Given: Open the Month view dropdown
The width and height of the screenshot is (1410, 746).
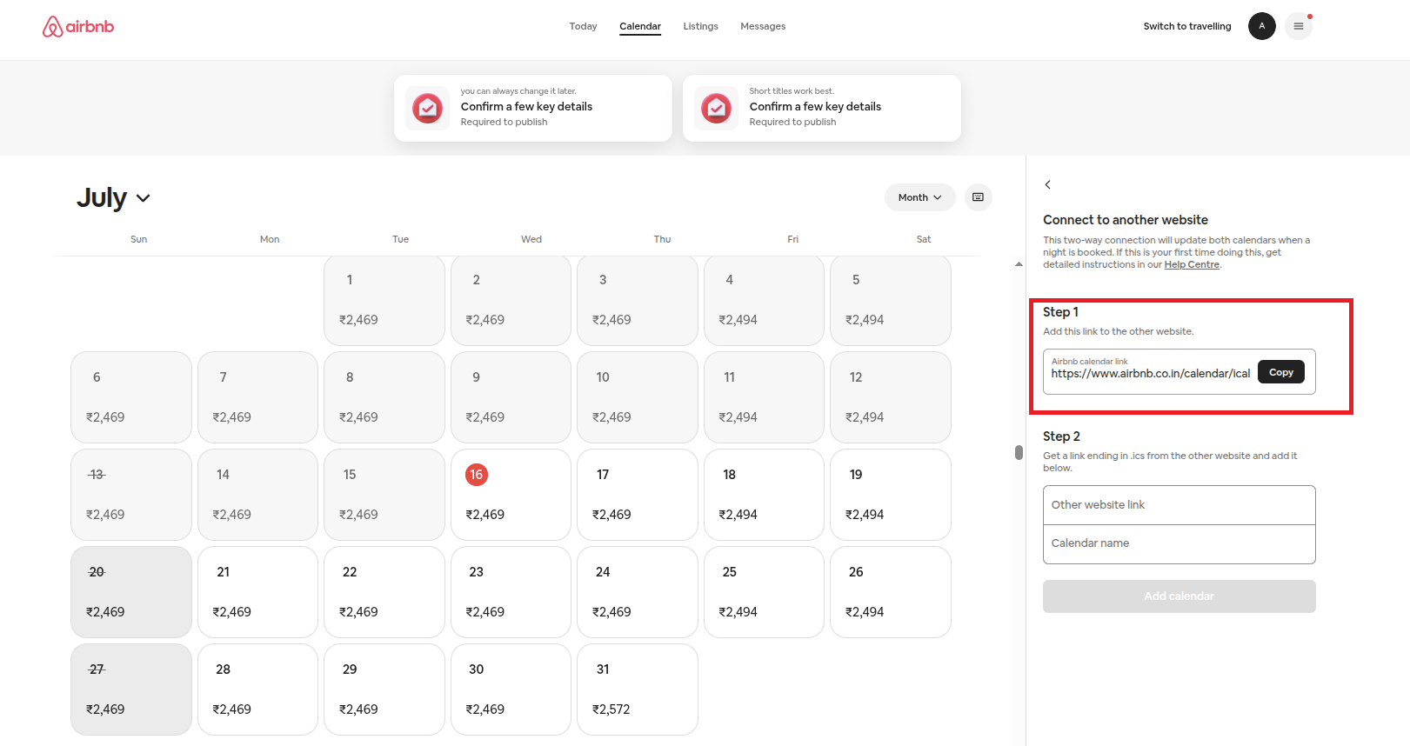Looking at the screenshot, I should click(919, 197).
